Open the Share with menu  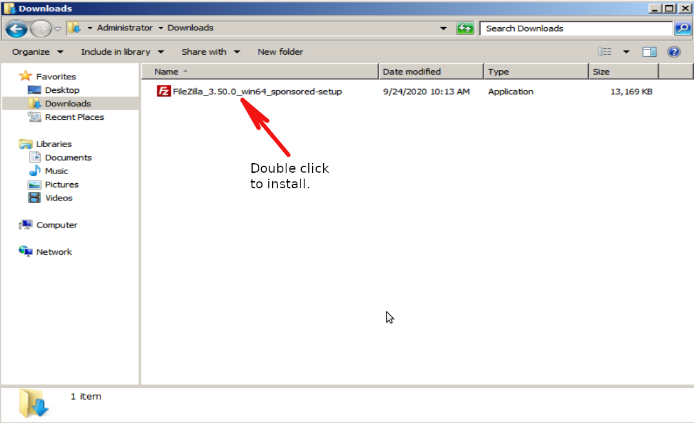point(211,52)
